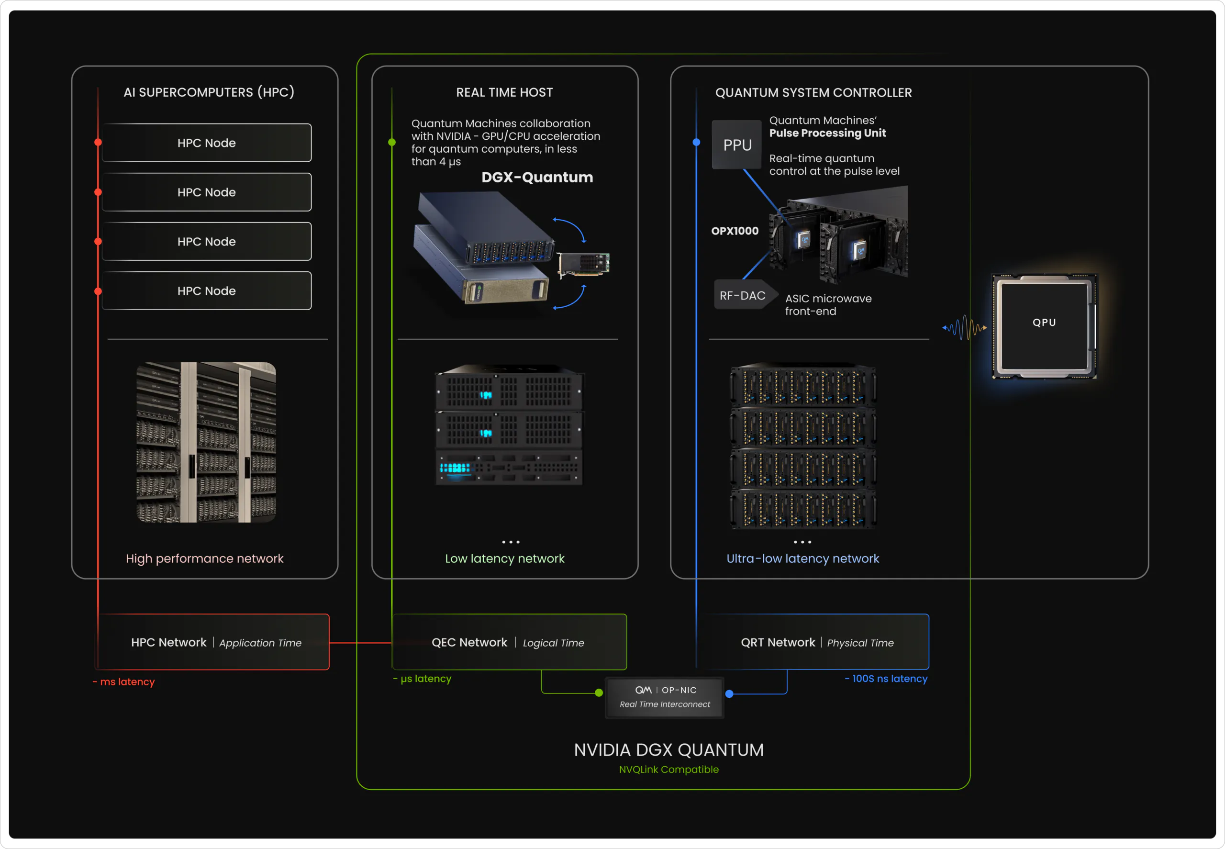The height and width of the screenshot is (849, 1225).
Task: Click the green node dot on the Real Time Host line
Action: 392,142
